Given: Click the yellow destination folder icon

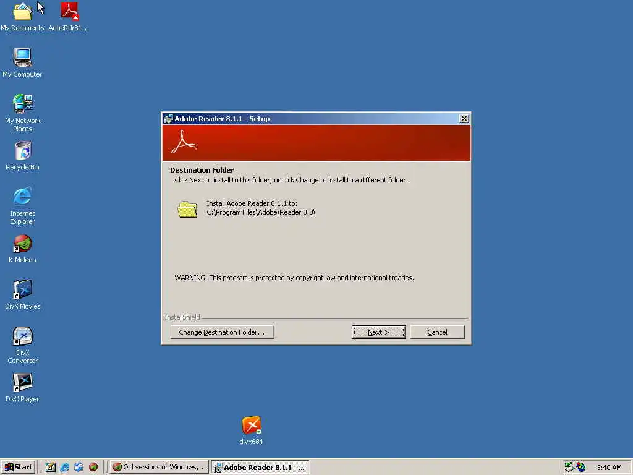Looking at the screenshot, I should 187,209.
